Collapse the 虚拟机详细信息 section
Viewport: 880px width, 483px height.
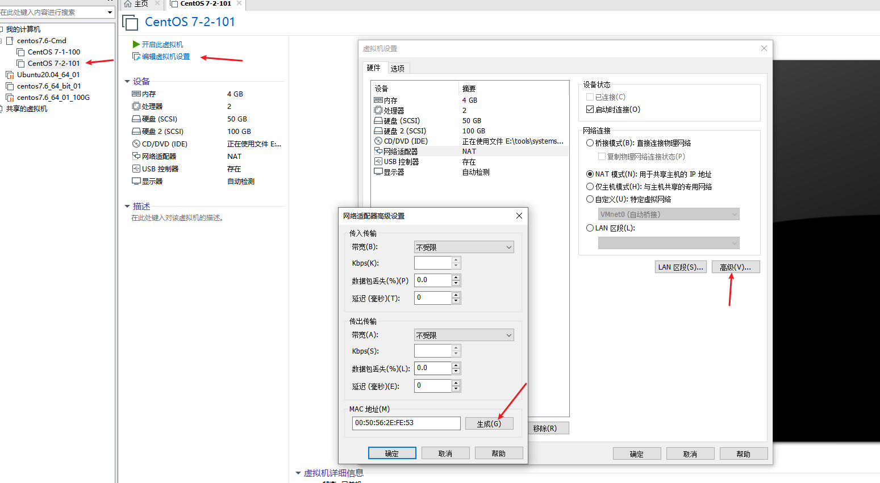pyautogui.click(x=298, y=473)
